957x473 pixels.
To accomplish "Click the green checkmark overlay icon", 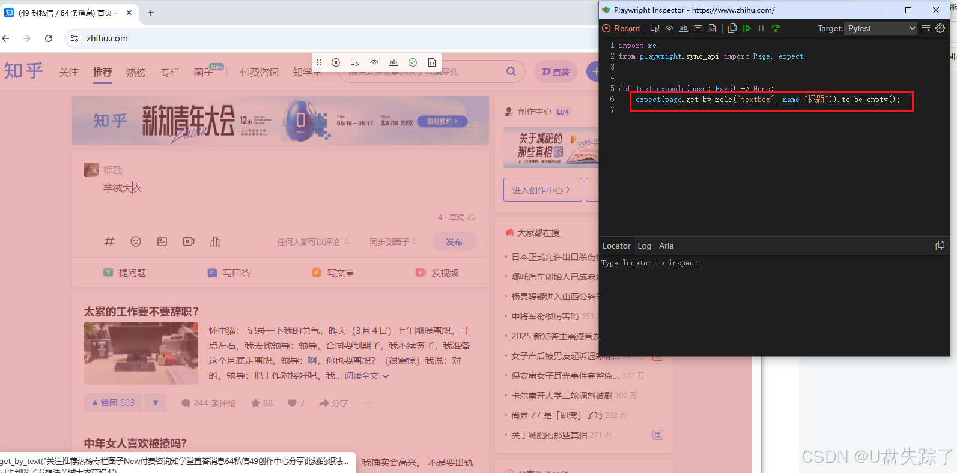I will tap(413, 62).
